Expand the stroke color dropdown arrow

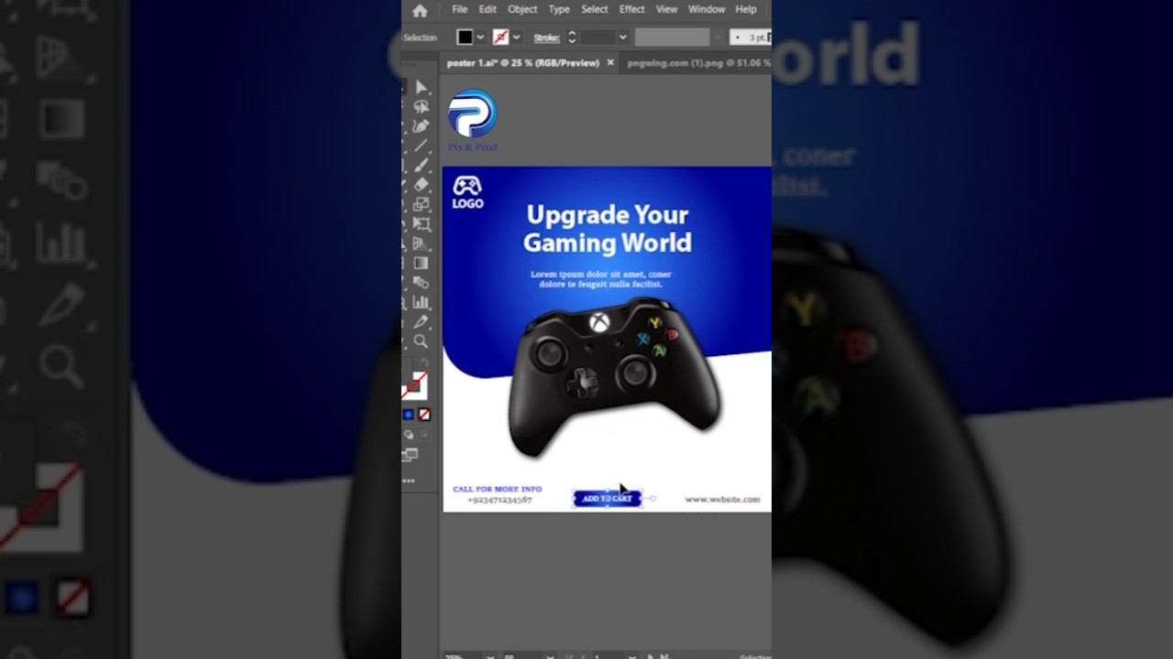point(516,38)
